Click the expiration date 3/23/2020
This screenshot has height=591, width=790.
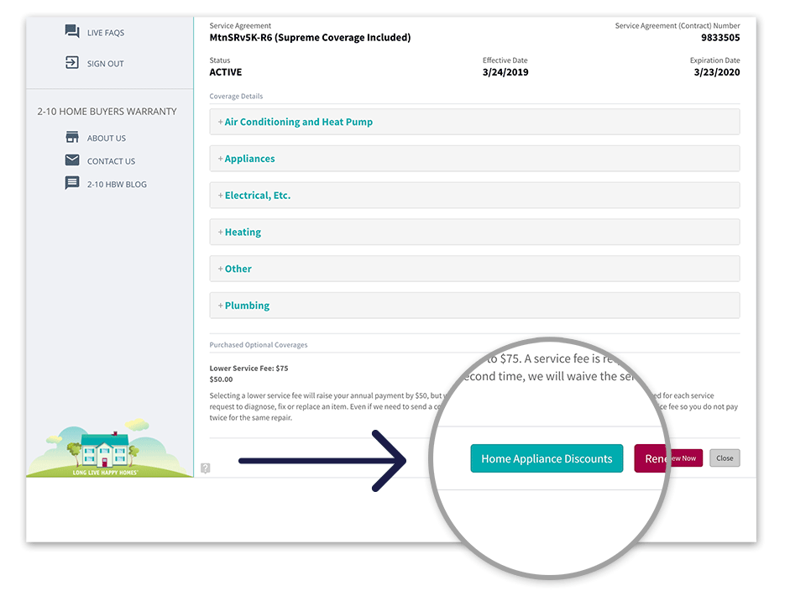[x=717, y=72]
